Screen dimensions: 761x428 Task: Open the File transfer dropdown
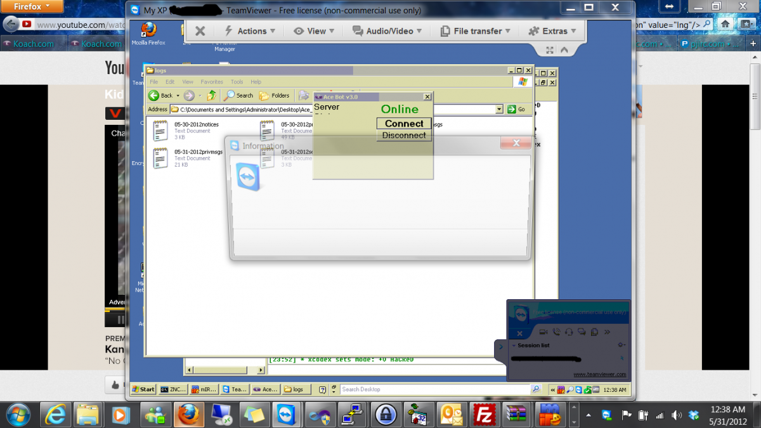coord(476,31)
